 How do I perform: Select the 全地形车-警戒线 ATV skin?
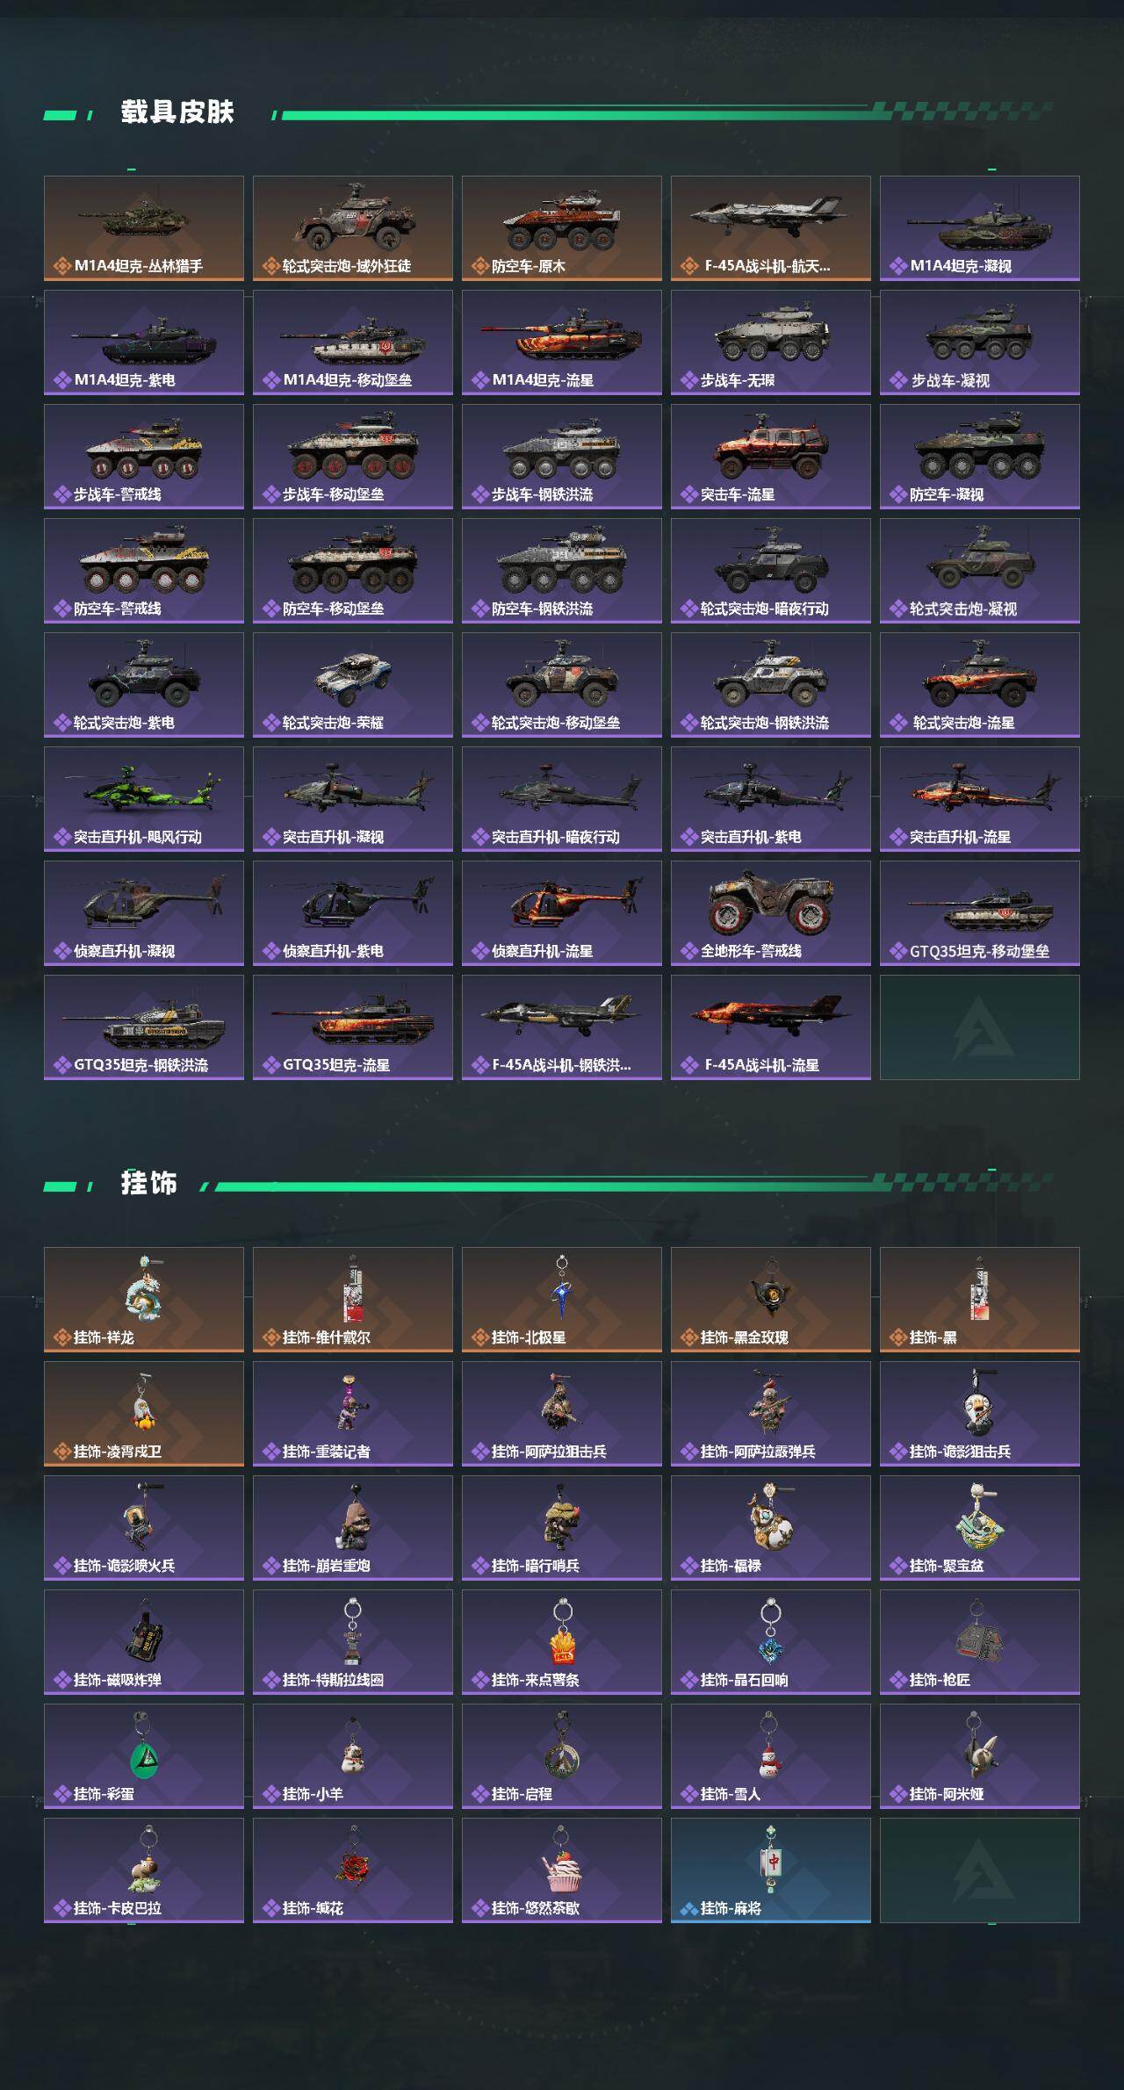(771, 913)
